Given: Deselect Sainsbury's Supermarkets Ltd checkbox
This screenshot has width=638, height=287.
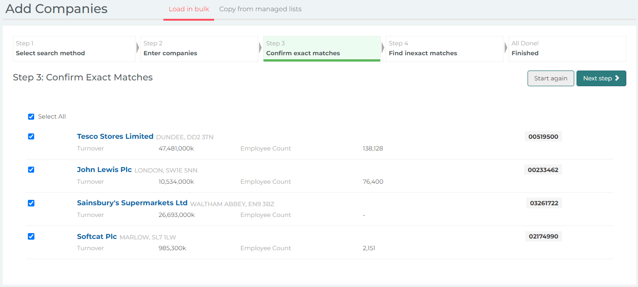Looking at the screenshot, I should [x=31, y=203].
